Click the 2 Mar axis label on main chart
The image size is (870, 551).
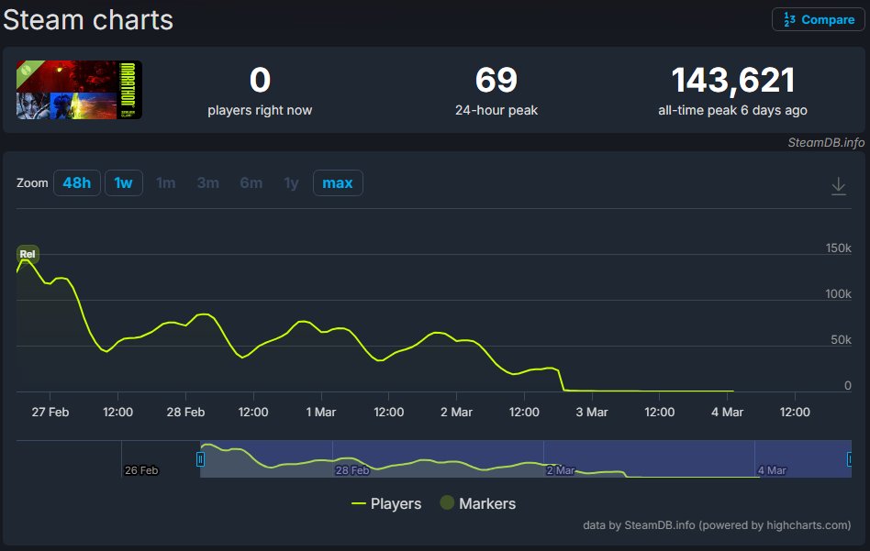click(456, 412)
